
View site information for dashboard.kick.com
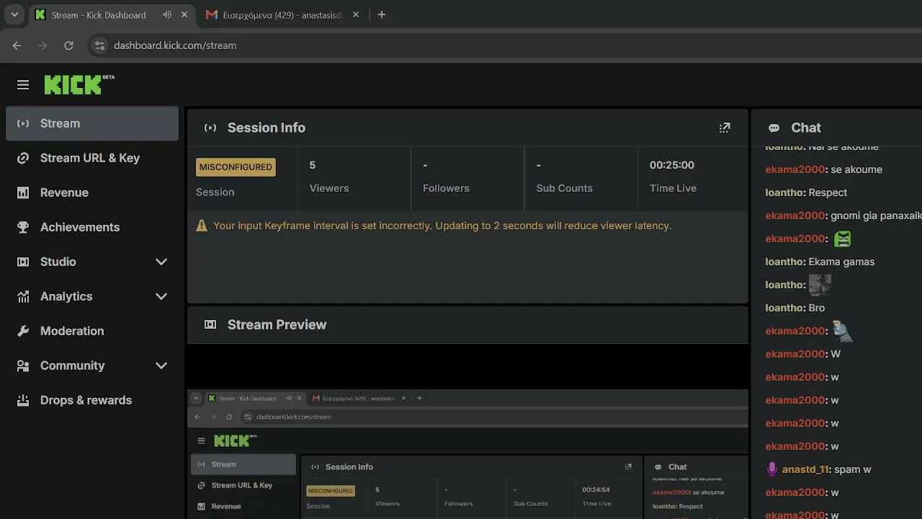(x=100, y=45)
